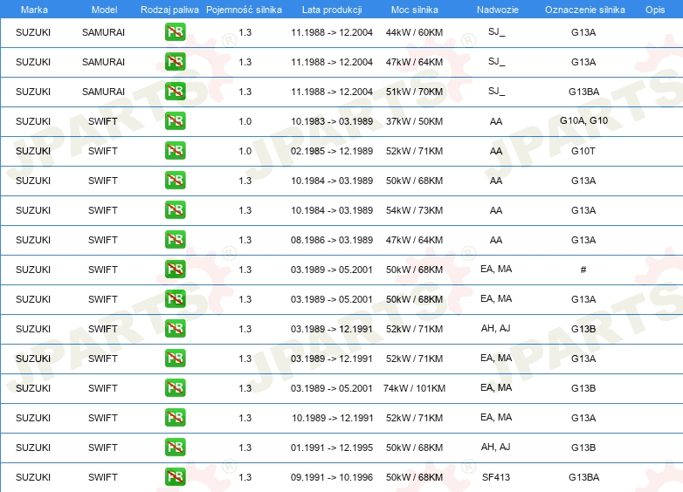The height and width of the screenshot is (492, 683).
Task: Click the Lata produkcji column header
Action: [x=332, y=10]
